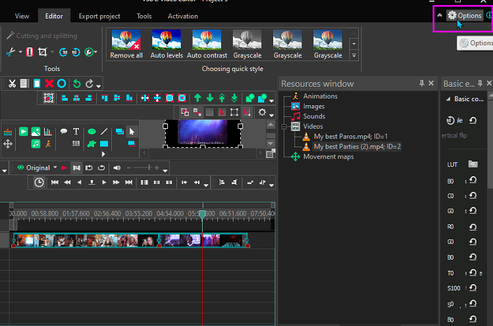Click the red X delete icon

(x=49, y=83)
